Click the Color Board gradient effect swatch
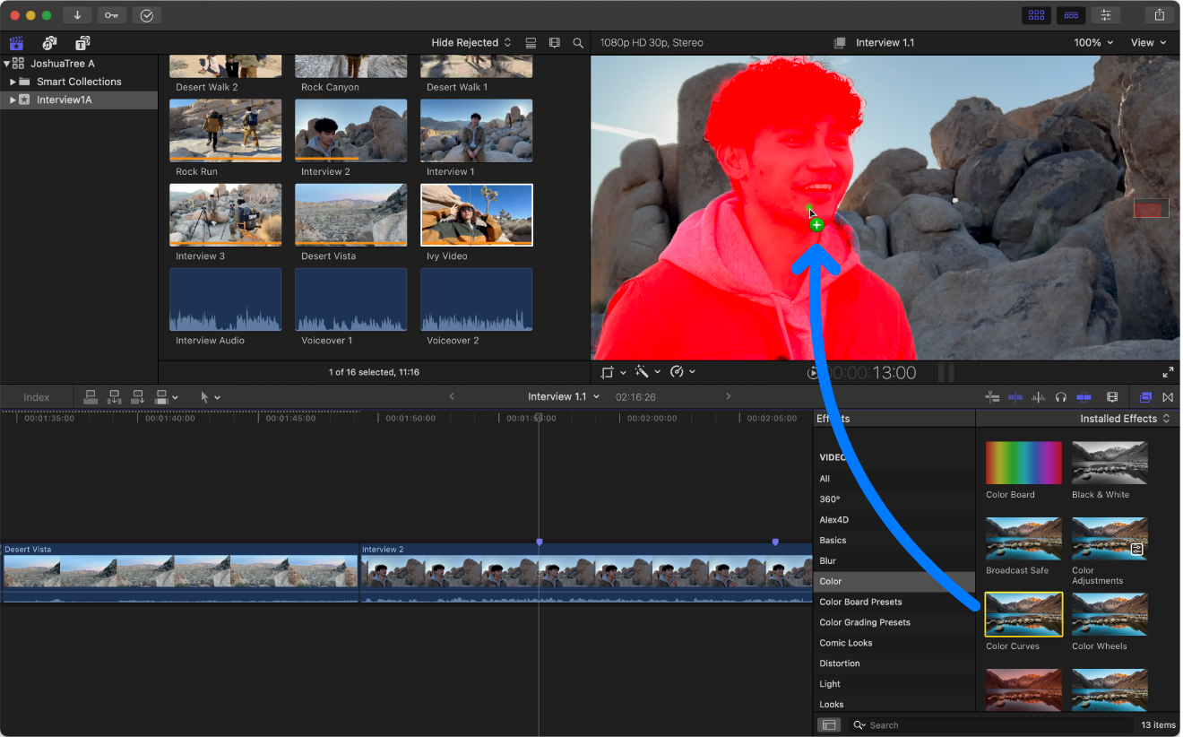The image size is (1183, 737). [1023, 462]
